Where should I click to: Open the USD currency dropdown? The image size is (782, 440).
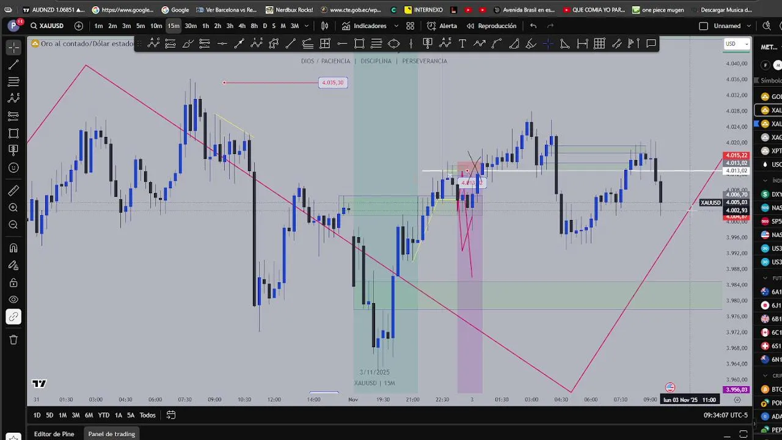pyautogui.click(x=736, y=44)
